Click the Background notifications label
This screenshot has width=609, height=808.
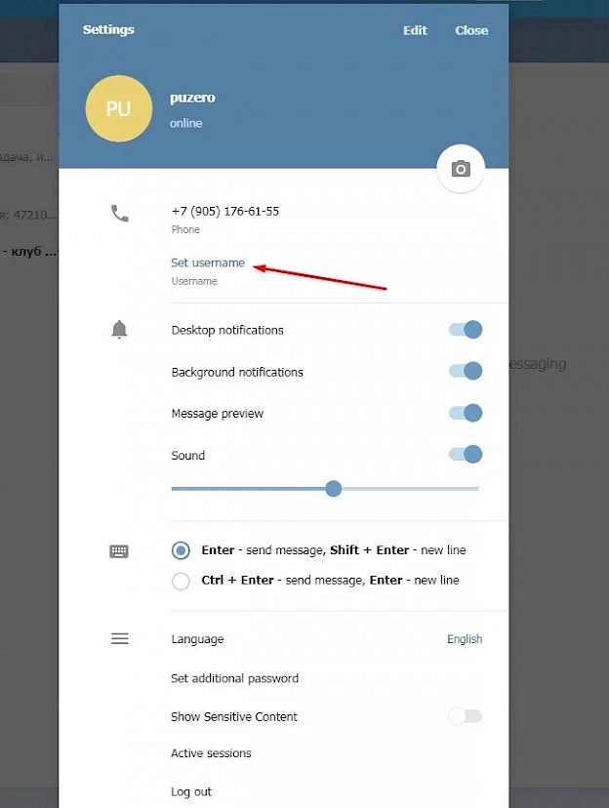(237, 372)
